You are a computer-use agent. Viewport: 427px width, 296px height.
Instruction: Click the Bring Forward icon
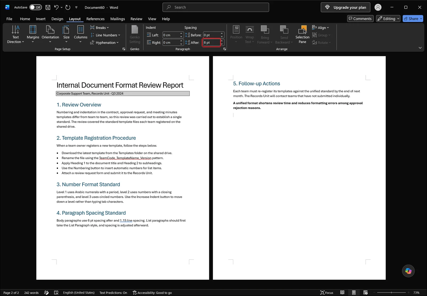[x=265, y=34]
